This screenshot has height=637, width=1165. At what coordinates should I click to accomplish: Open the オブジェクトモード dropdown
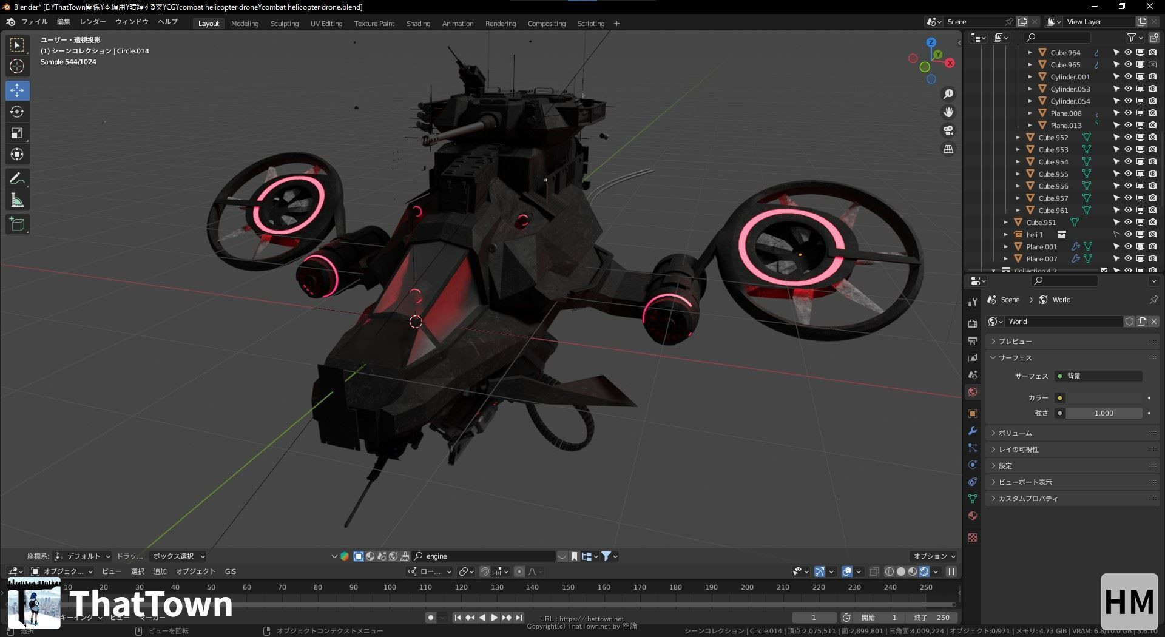(61, 571)
